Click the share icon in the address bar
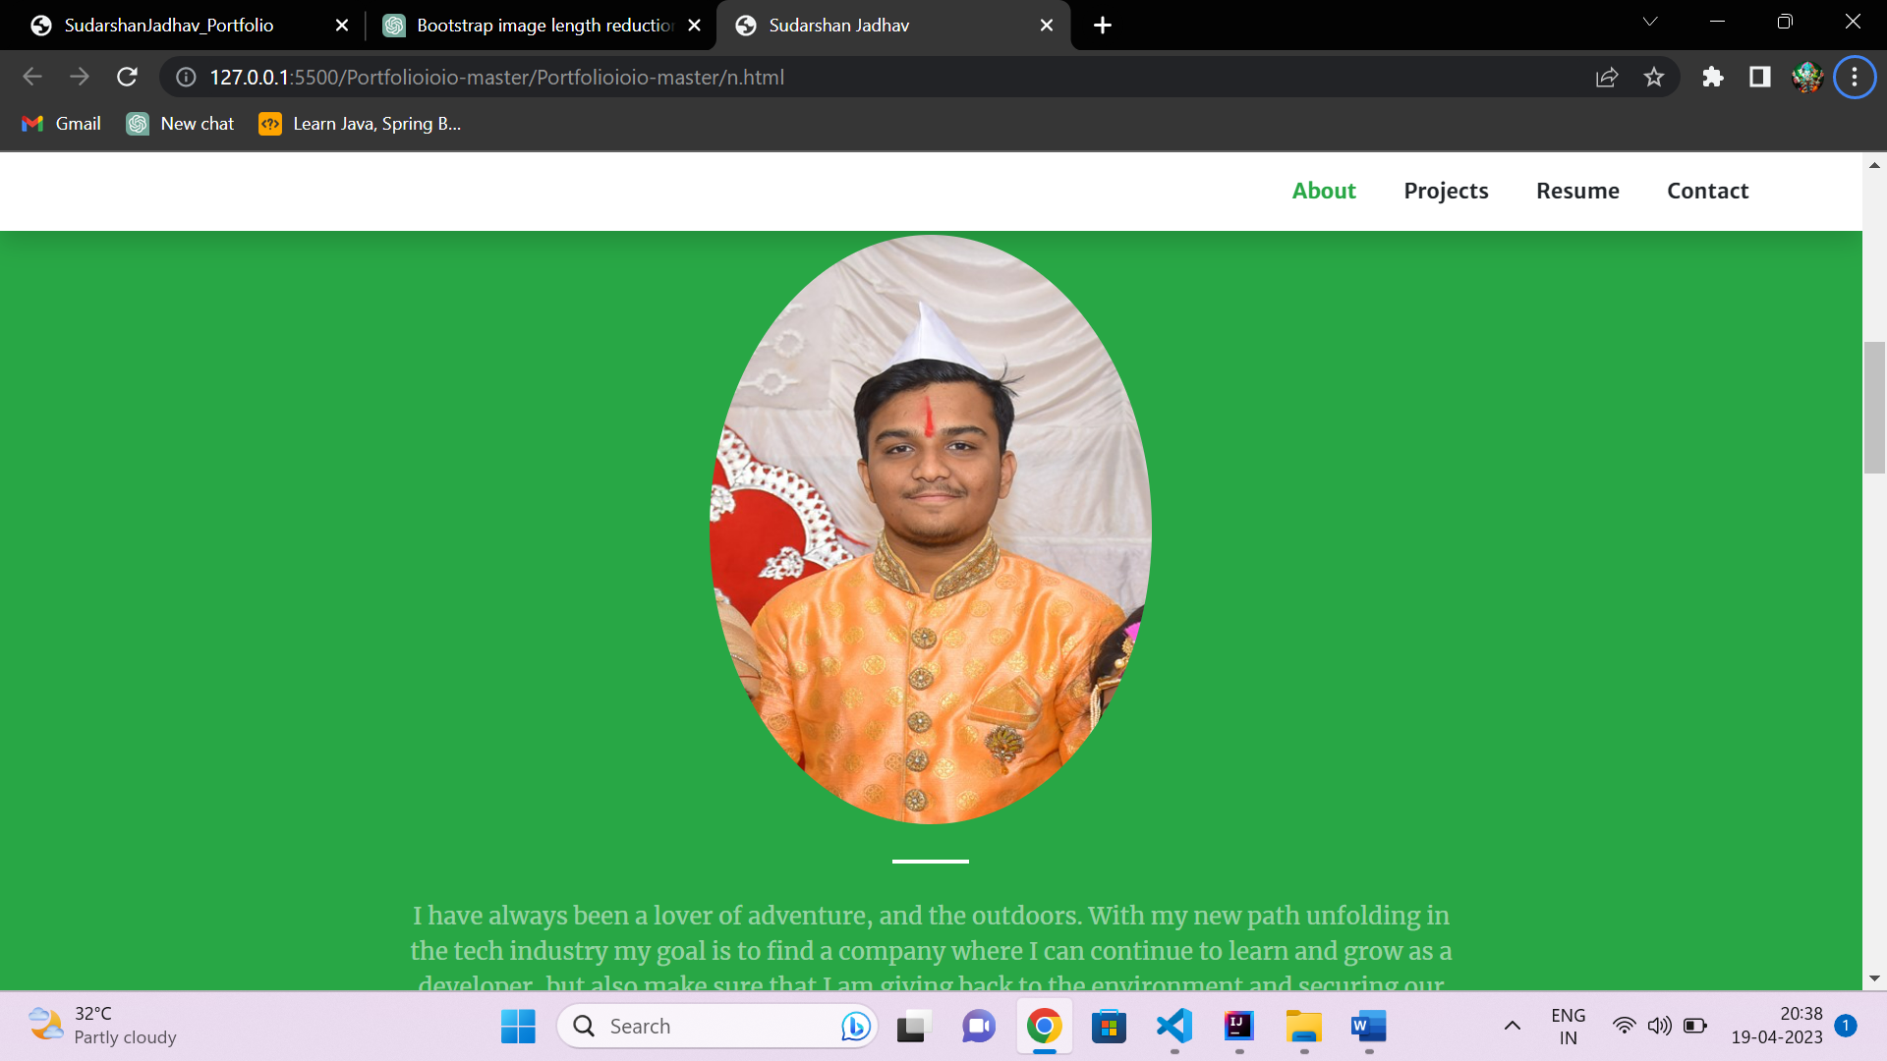The image size is (1887, 1061). click(1606, 77)
